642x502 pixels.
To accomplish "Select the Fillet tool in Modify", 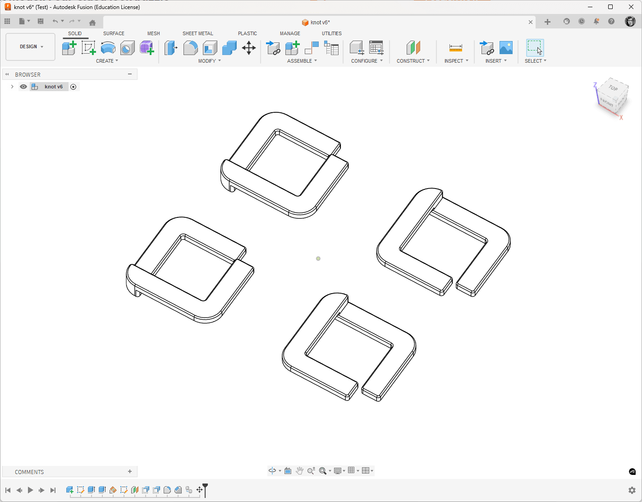I will (191, 48).
